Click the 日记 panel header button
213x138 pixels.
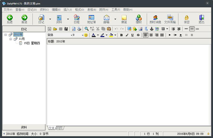24,29
